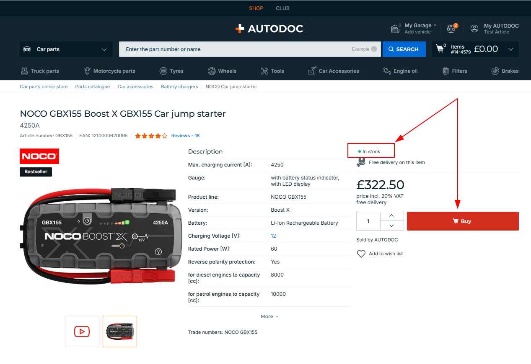Click the Example info icon in search
Image resolution: width=531 pixels, height=364 pixels.
[x=374, y=49]
